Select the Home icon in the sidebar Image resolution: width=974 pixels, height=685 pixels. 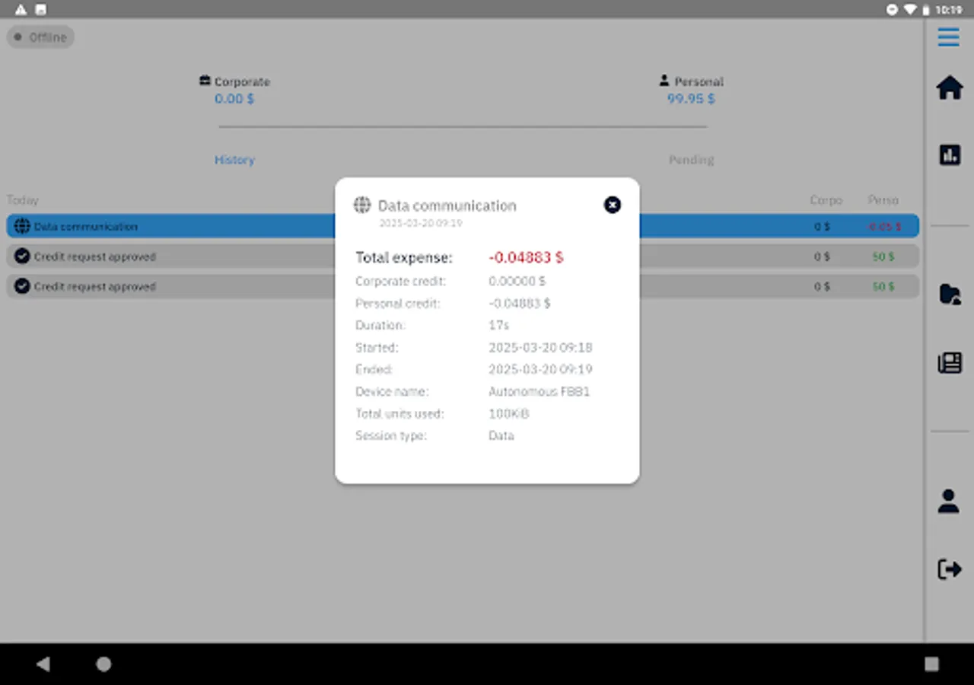point(949,88)
